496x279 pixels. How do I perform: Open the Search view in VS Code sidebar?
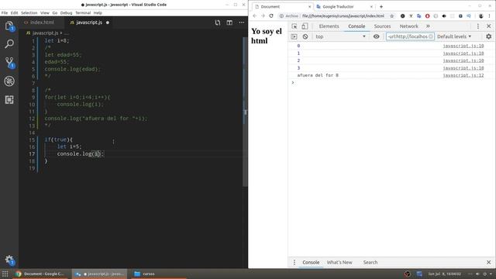9,43
